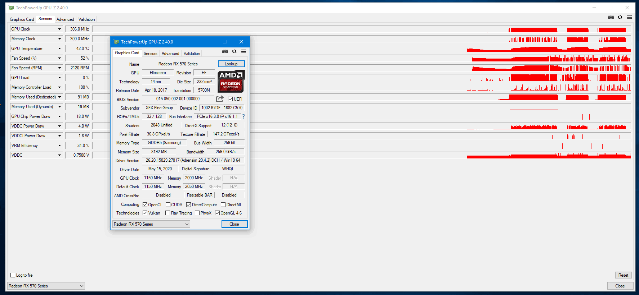Screen dimensions: 639x295
Task: Open the GPU Chip Power Draw dropdown
Action: 59,116
